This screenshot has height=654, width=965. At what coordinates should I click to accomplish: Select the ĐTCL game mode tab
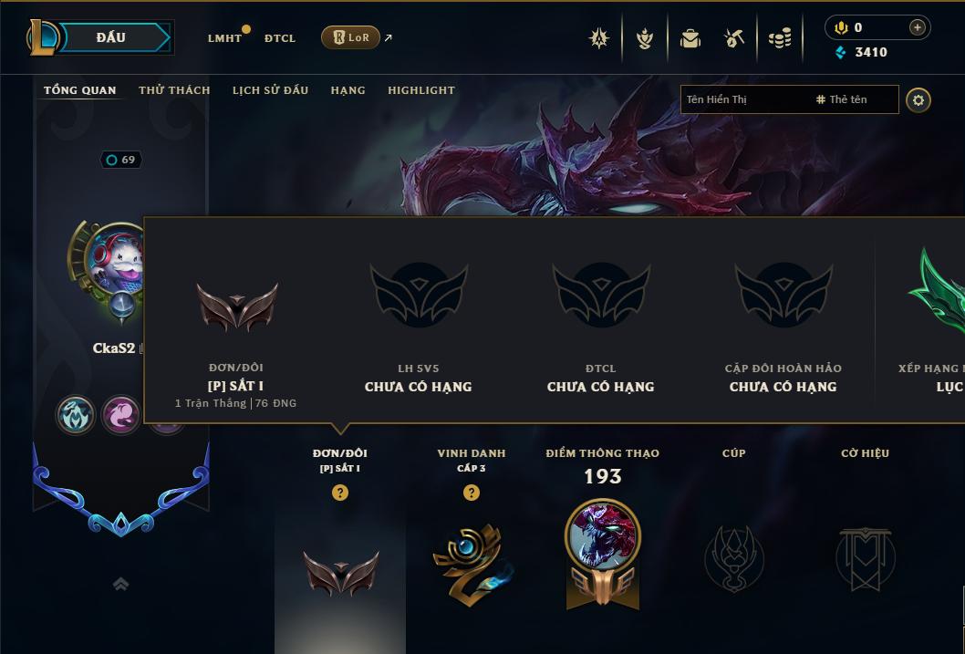[x=280, y=38]
